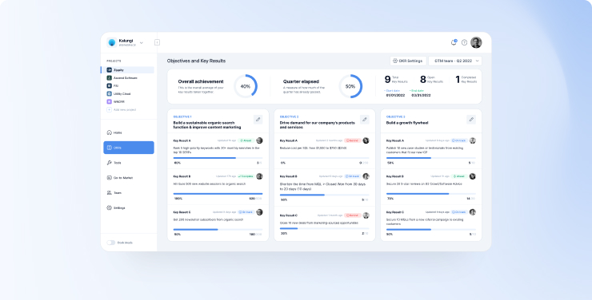Screen dimensions: 592x300
Task: Click the Add new project plus icon
Action: click(x=109, y=109)
